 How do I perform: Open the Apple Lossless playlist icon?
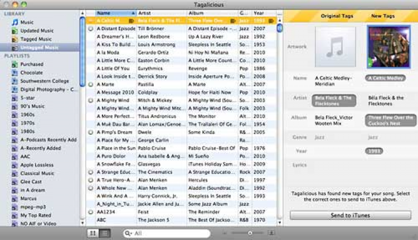point(15,165)
